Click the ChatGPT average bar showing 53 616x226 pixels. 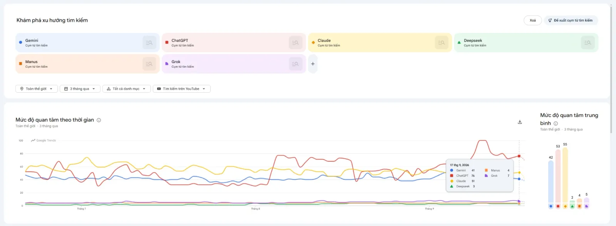558,176
